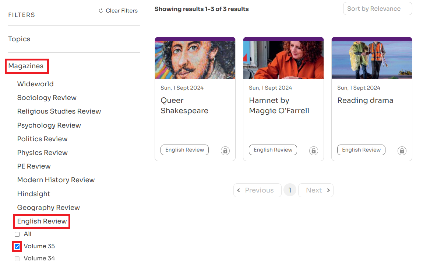Select Wideworld magazine filter
The height and width of the screenshot is (267, 423).
[35, 84]
